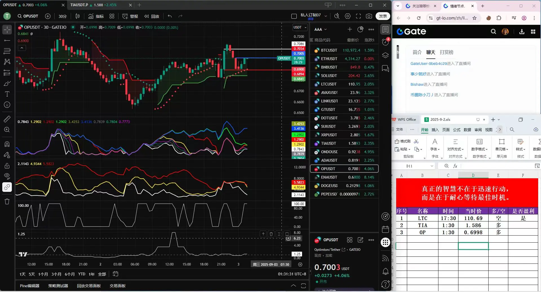Image resolution: width=541 pixels, height=292 pixels.
Task: Add a symbol to the AAA watchlist
Action: tap(350, 29)
